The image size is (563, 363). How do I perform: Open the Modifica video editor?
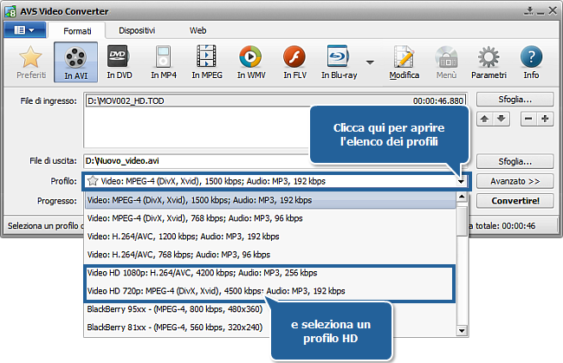tap(404, 62)
